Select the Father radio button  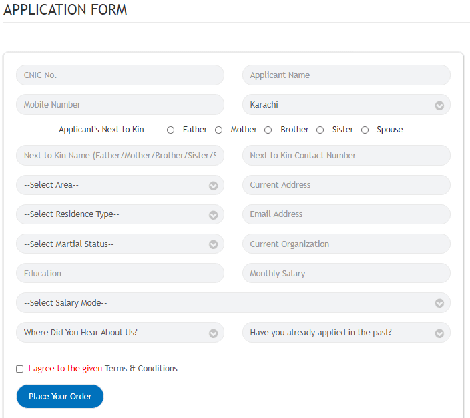(171, 130)
